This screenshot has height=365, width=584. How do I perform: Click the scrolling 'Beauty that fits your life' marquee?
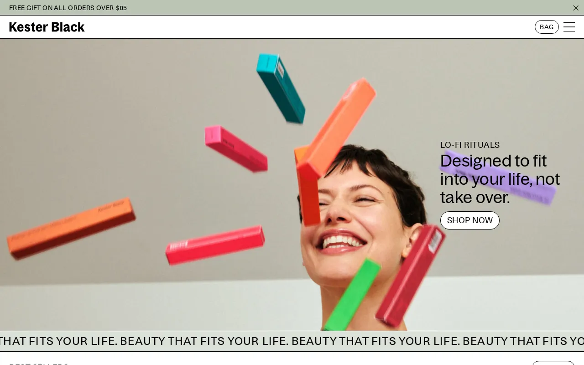pyautogui.click(x=292, y=341)
